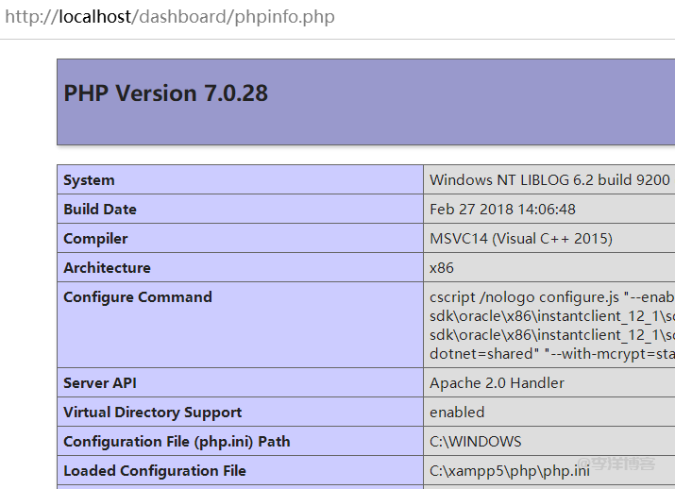
Task: Click the PHP Version 7.0.28 heading
Action: (166, 93)
